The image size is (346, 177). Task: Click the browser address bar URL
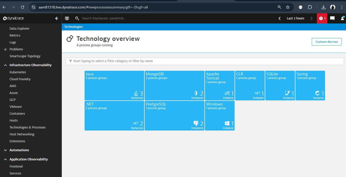93,7
